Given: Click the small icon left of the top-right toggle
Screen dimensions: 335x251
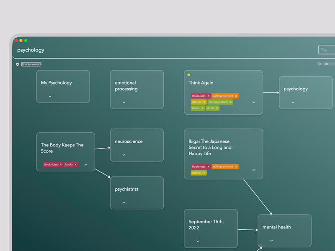Looking at the screenshot, I should point(320,64).
